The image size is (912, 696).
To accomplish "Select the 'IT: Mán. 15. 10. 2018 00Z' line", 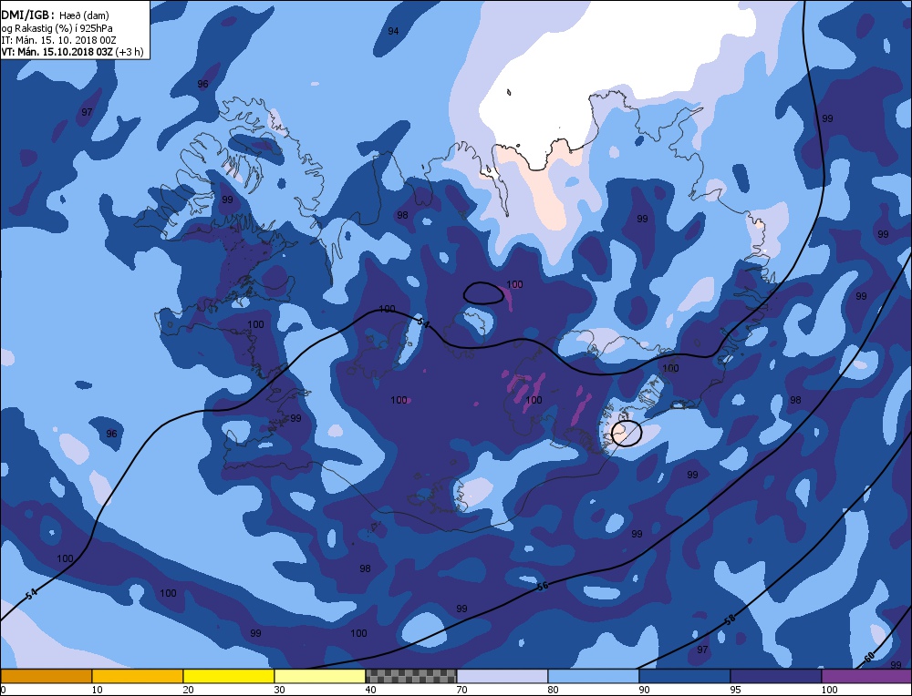I will (58, 40).
